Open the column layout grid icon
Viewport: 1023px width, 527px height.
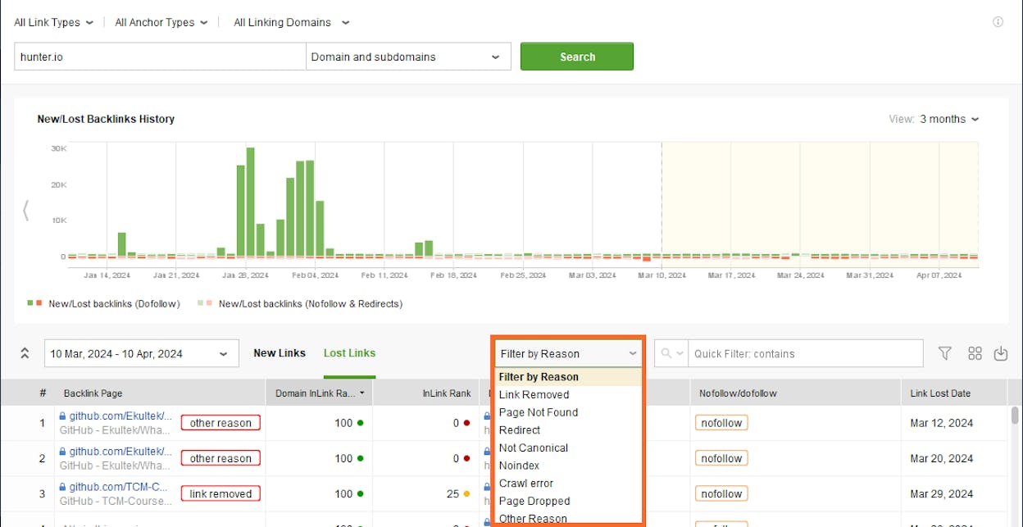pos(975,353)
